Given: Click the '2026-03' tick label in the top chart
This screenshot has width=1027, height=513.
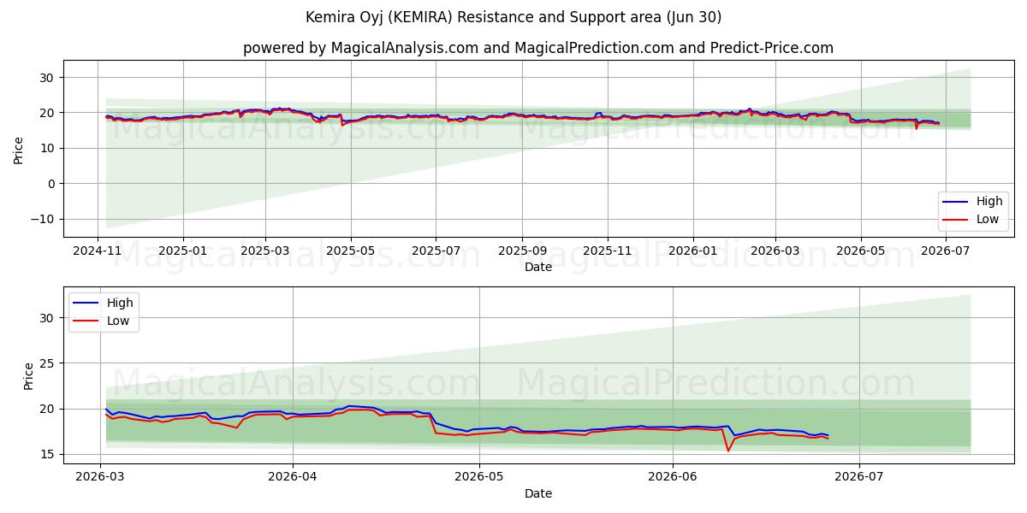Looking at the screenshot, I should 775,251.
